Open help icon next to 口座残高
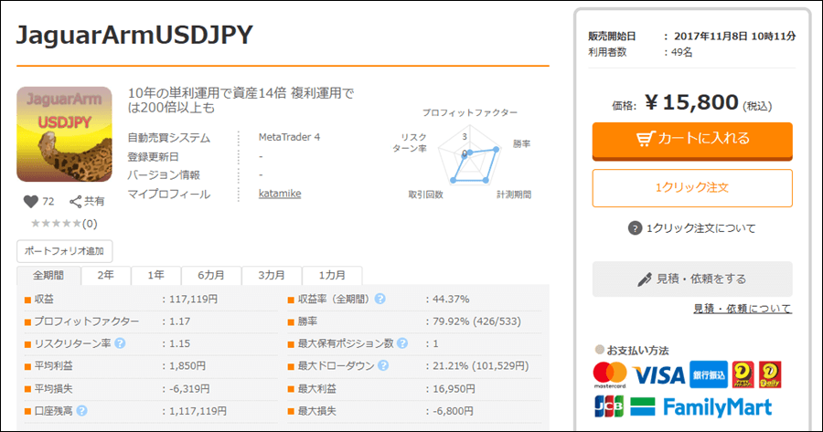This screenshot has width=823, height=432. pyautogui.click(x=82, y=411)
